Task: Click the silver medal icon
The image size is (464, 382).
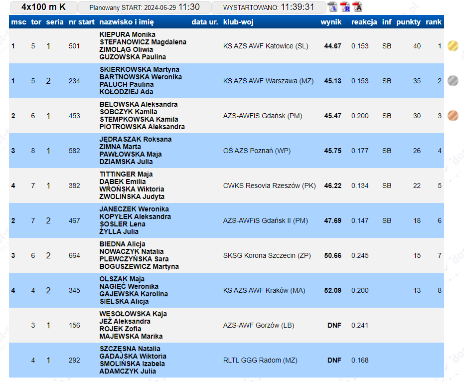Action: [x=453, y=81]
